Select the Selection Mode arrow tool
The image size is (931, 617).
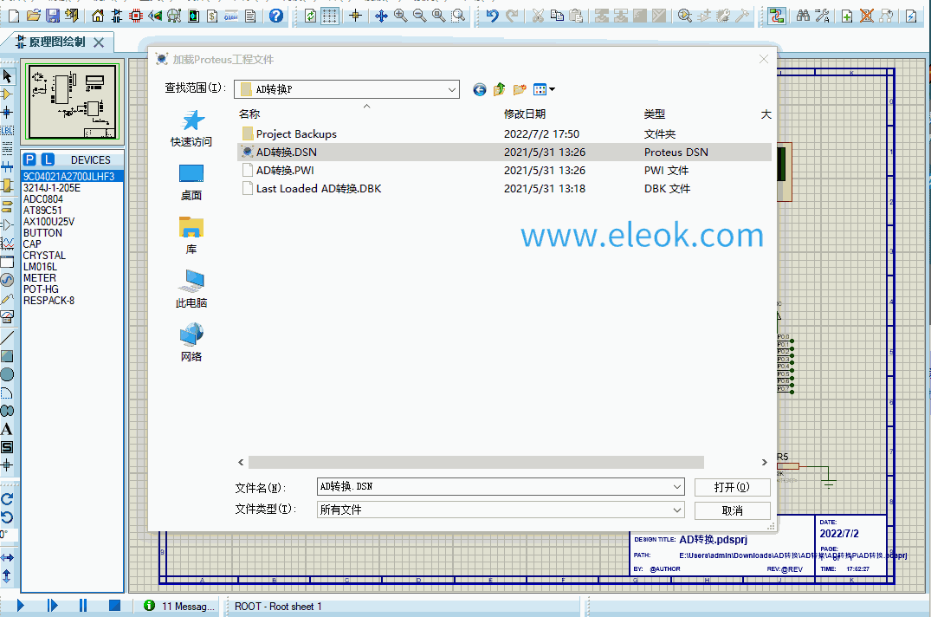7,76
